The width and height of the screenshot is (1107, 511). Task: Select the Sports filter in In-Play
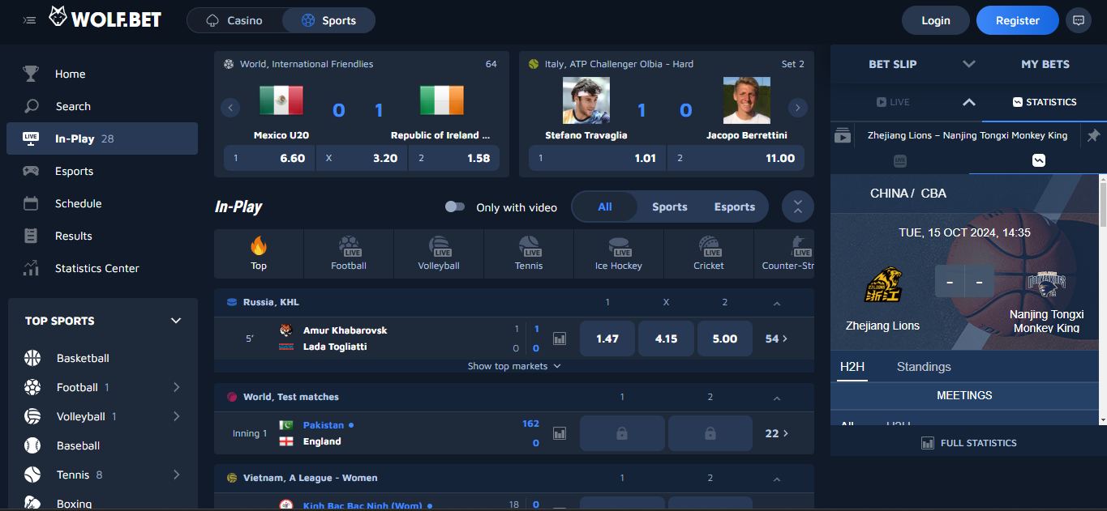[x=670, y=207]
